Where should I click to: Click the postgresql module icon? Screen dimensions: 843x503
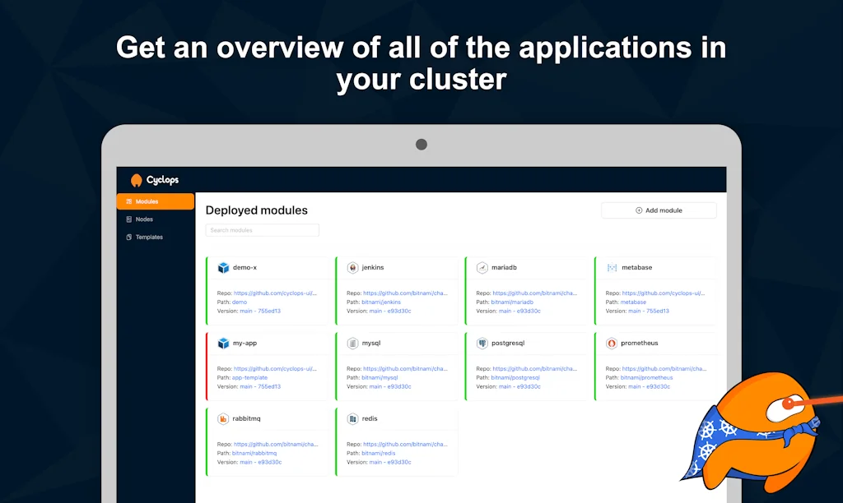pyautogui.click(x=482, y=344)
